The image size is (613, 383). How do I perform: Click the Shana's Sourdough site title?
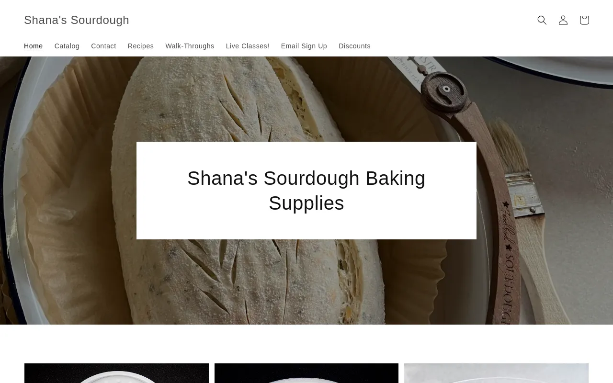[x=77, y=20]
